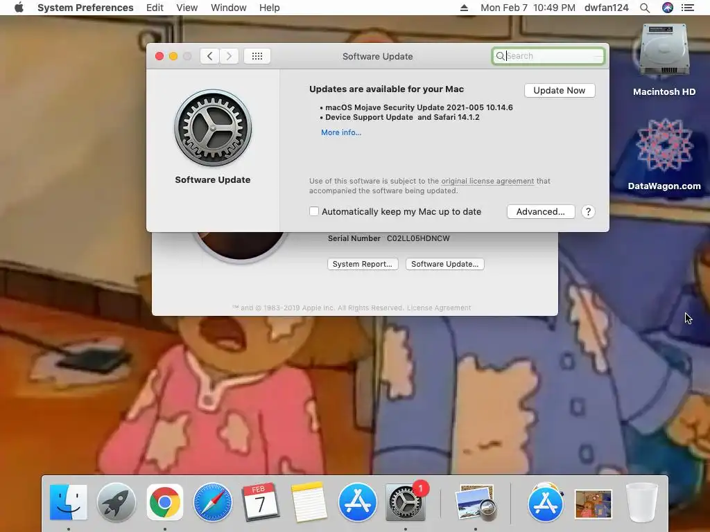Activate Siri from the menu bar
Image resolution: width=710 pixels, height=532 pixels.
(668, 8)
